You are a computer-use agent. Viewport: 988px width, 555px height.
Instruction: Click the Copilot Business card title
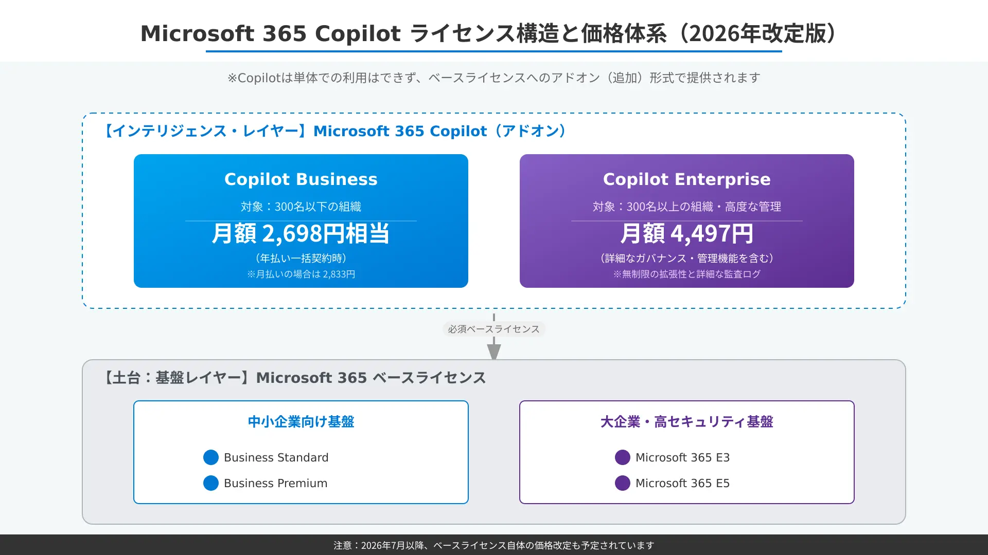coord(301,179)
